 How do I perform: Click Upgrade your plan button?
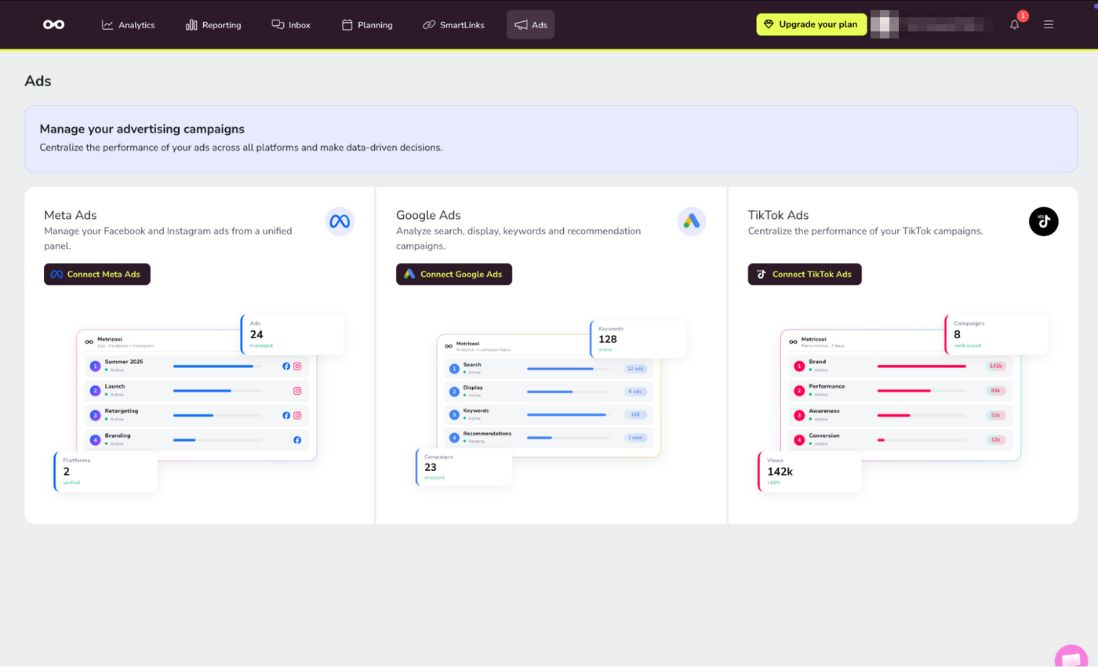tap(812, 24)
